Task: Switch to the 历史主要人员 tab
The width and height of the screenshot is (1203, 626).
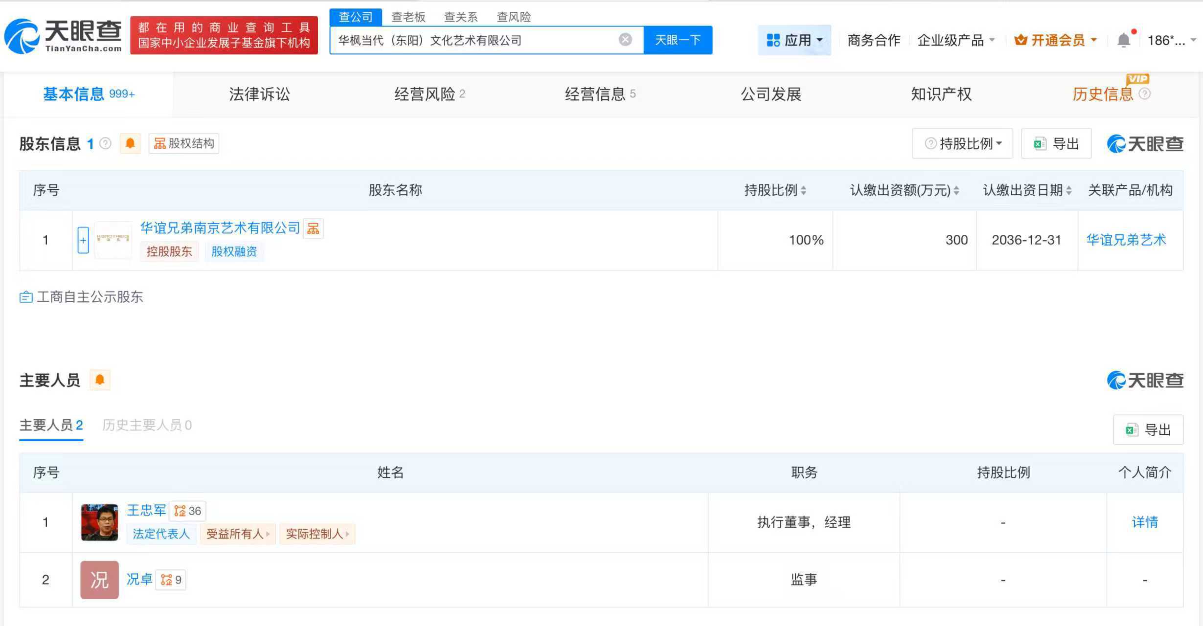Action: click(146, 425)
